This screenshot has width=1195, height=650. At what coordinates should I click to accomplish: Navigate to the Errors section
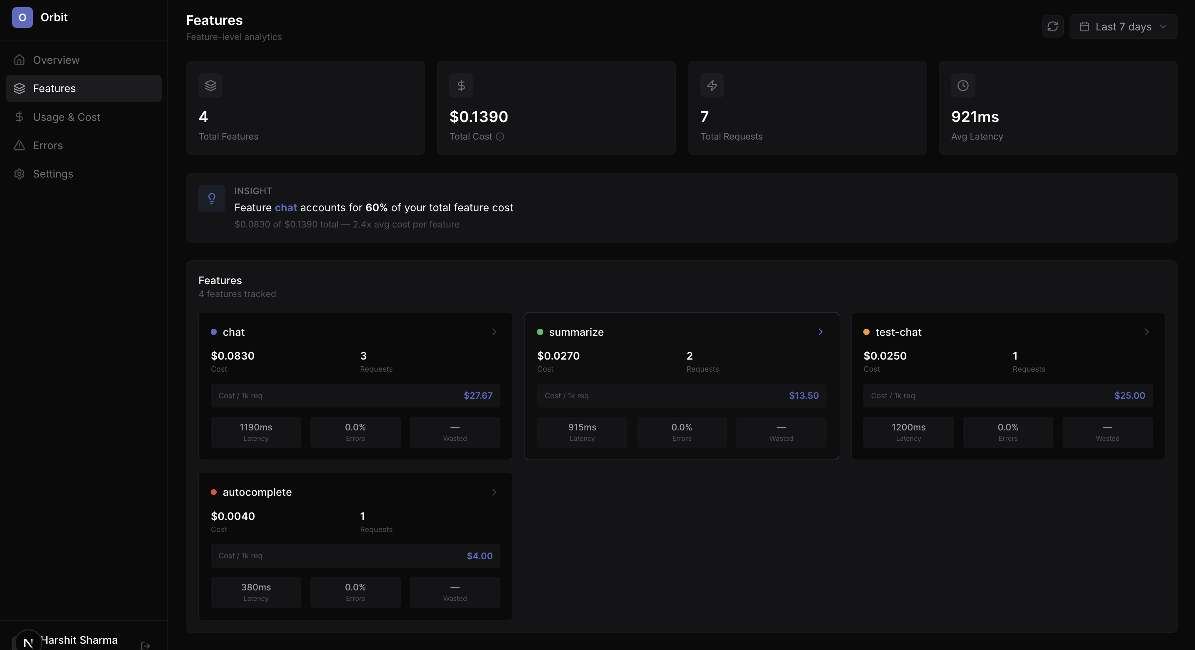tap(48, 145)
